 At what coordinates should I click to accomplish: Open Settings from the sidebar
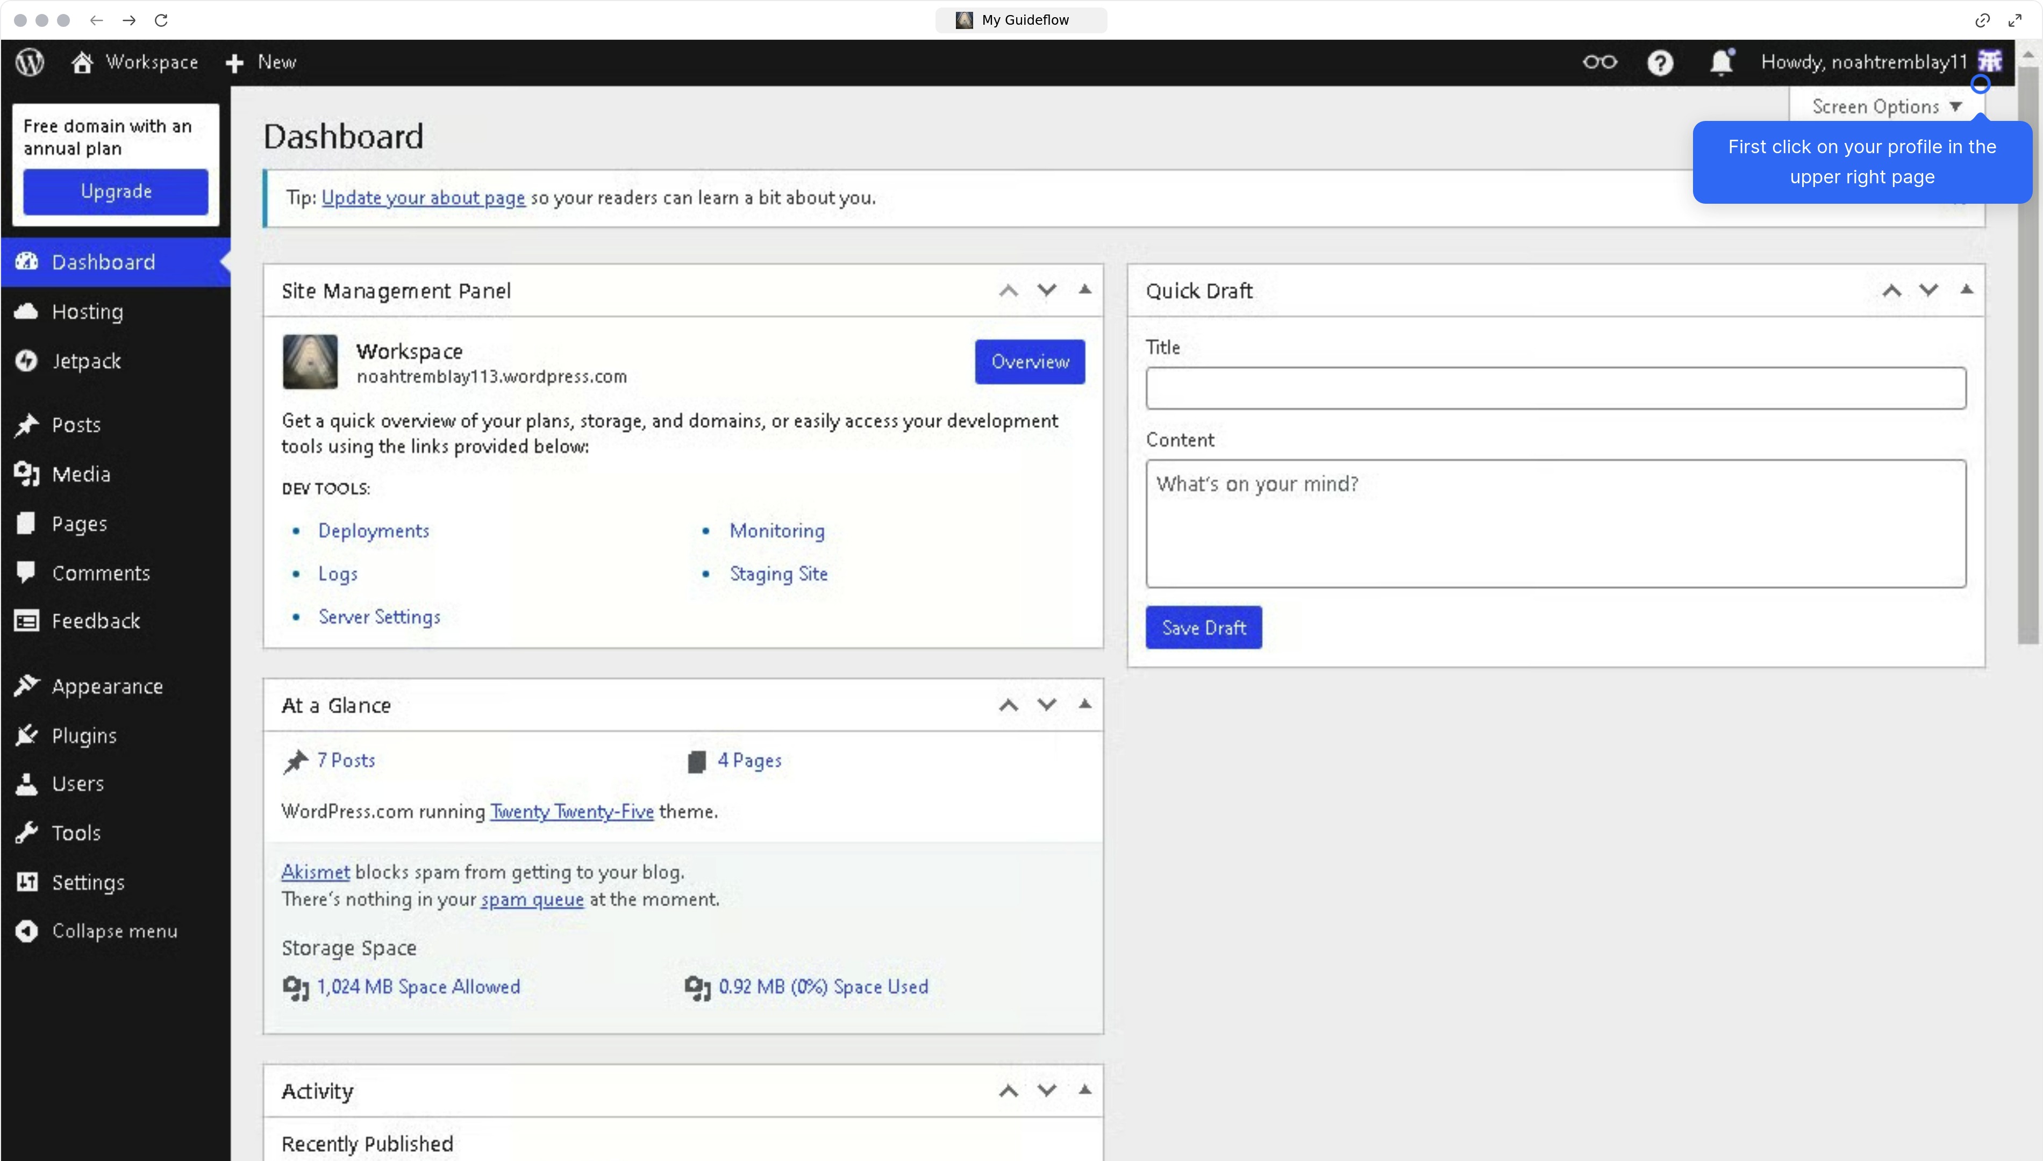(x=88, y=882)
